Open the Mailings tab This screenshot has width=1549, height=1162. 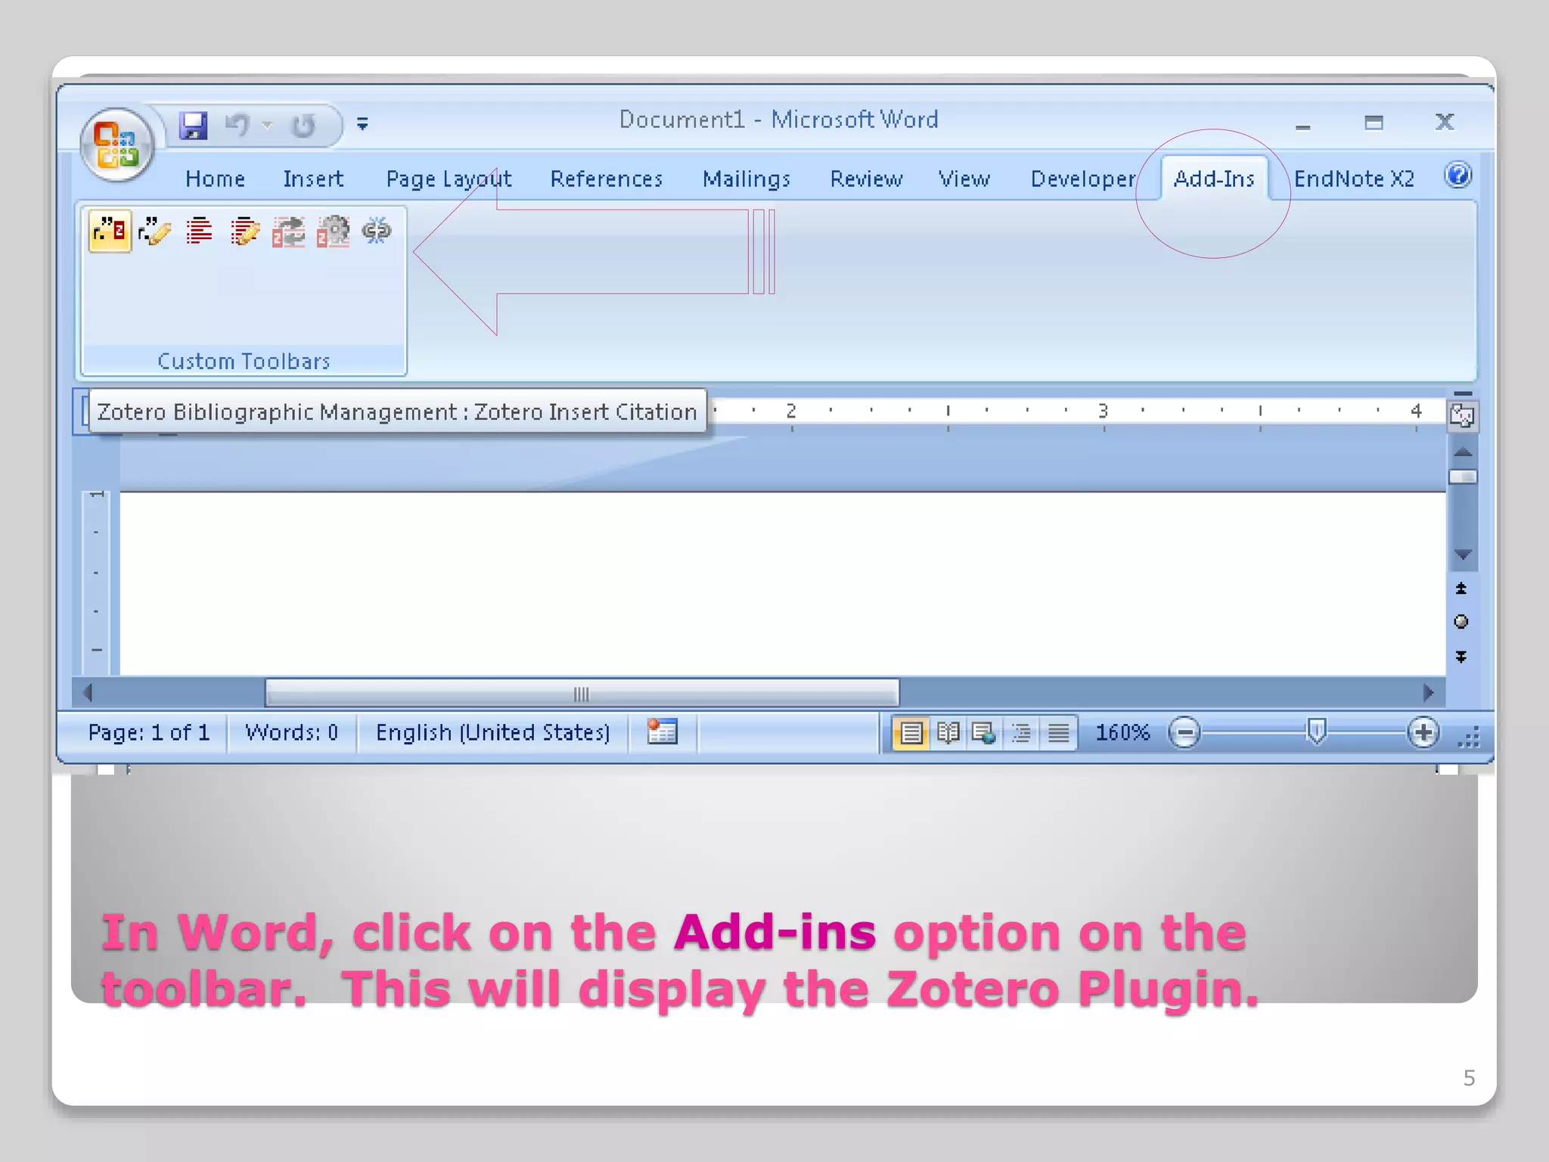747,179
